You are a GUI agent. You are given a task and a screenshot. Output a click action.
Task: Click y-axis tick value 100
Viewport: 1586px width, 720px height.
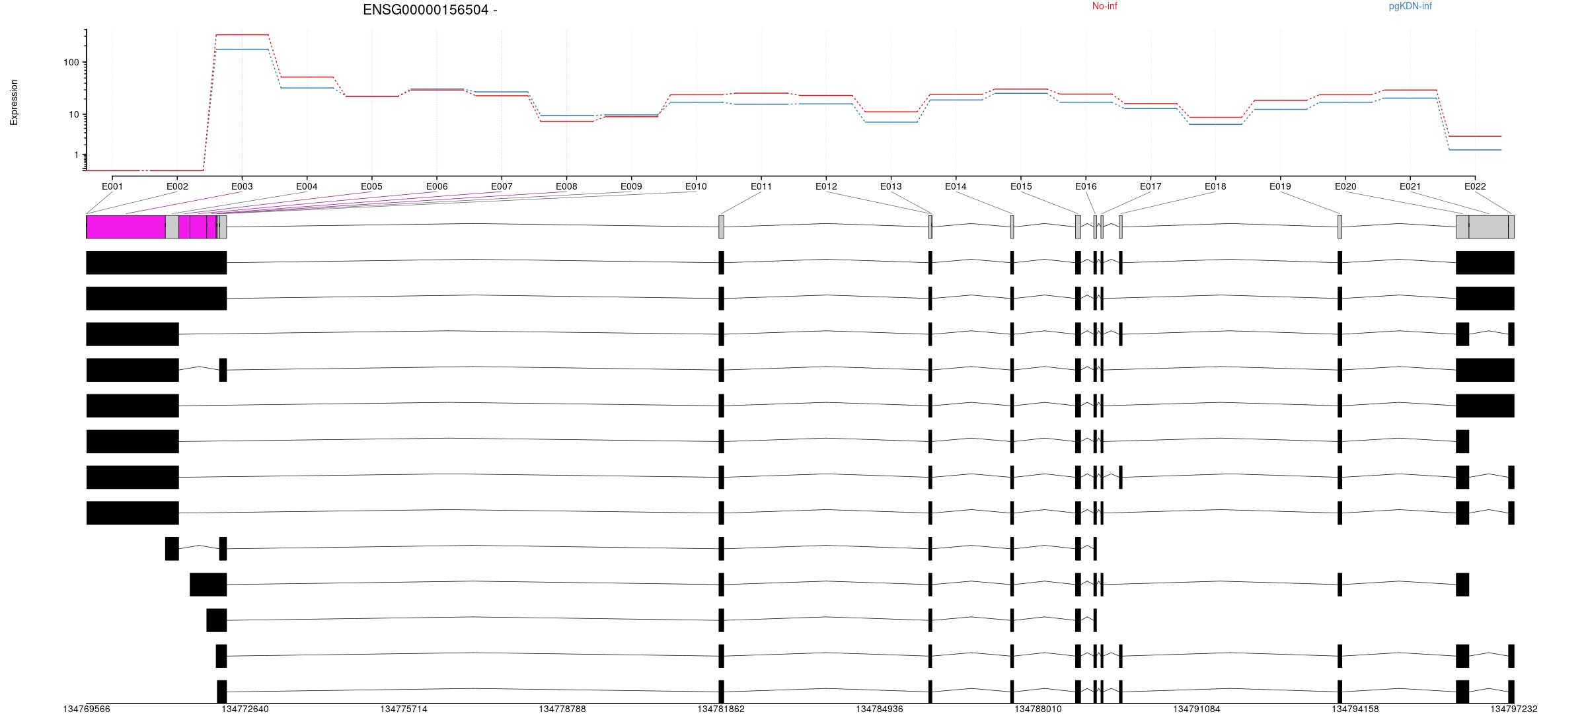coord(71,63)
